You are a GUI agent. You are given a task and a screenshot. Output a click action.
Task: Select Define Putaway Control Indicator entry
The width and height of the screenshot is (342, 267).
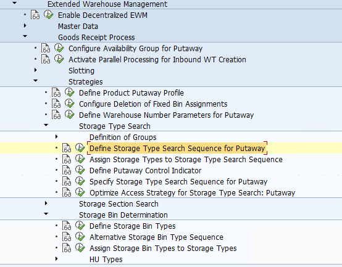click(x=146, y=171)
